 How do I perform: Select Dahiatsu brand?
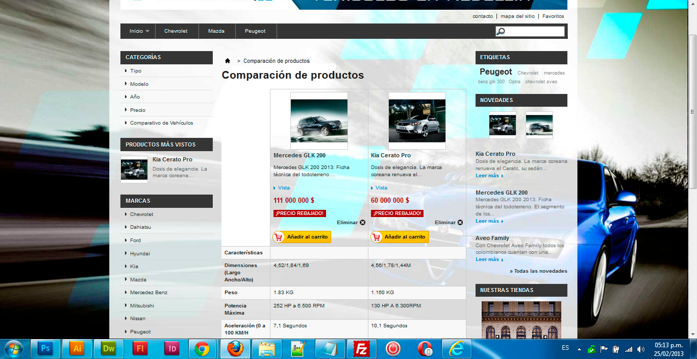pyautogui.click(x=140, y=227)
